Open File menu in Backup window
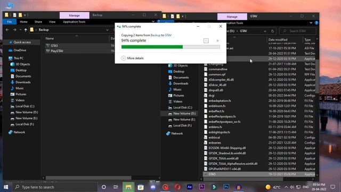This screenshot has height=192, width=341. tap(10, 22)
